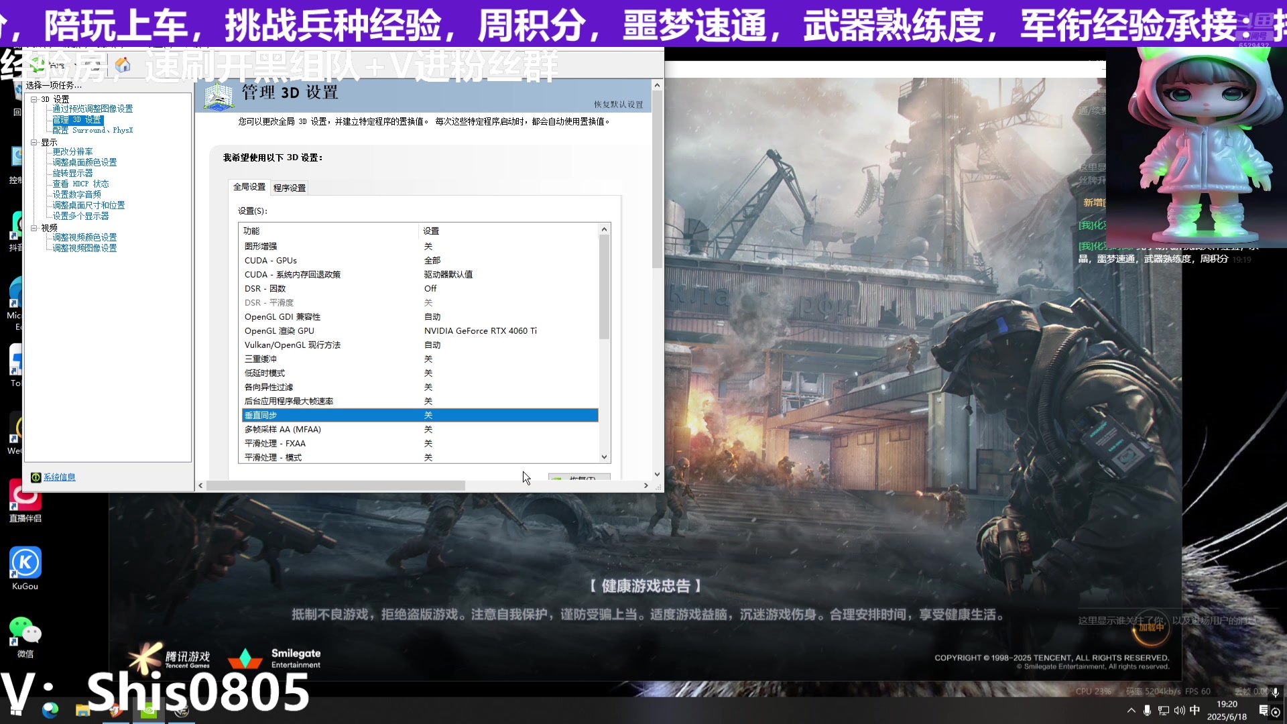Open 更改分辨率 in the task tree
Image resolution: width=1287 pixels, height=724 pixels.
[x=72, y=152]
